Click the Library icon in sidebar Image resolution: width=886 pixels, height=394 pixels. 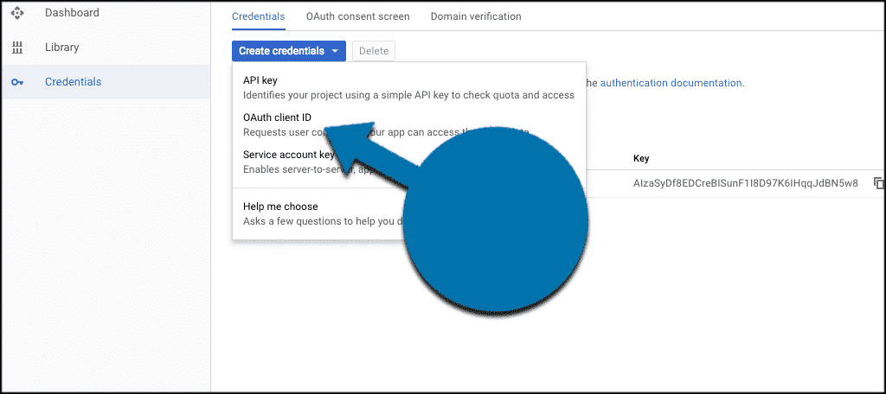(17, 48)
